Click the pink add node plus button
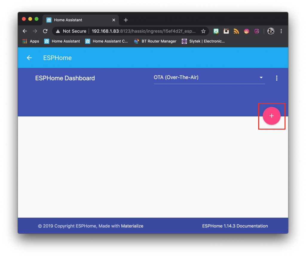 click(271, 116)
